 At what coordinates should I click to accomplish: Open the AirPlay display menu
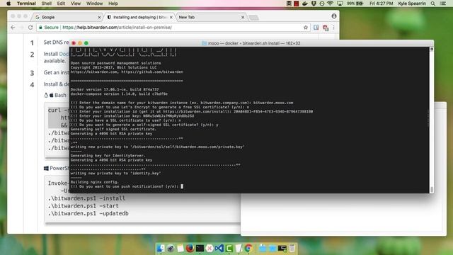[340, 4]
